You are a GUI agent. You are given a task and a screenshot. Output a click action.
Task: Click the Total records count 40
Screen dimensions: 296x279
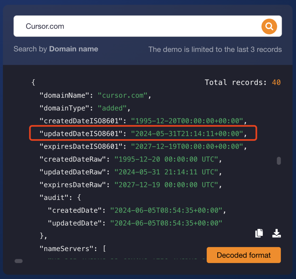coord(276,82)
